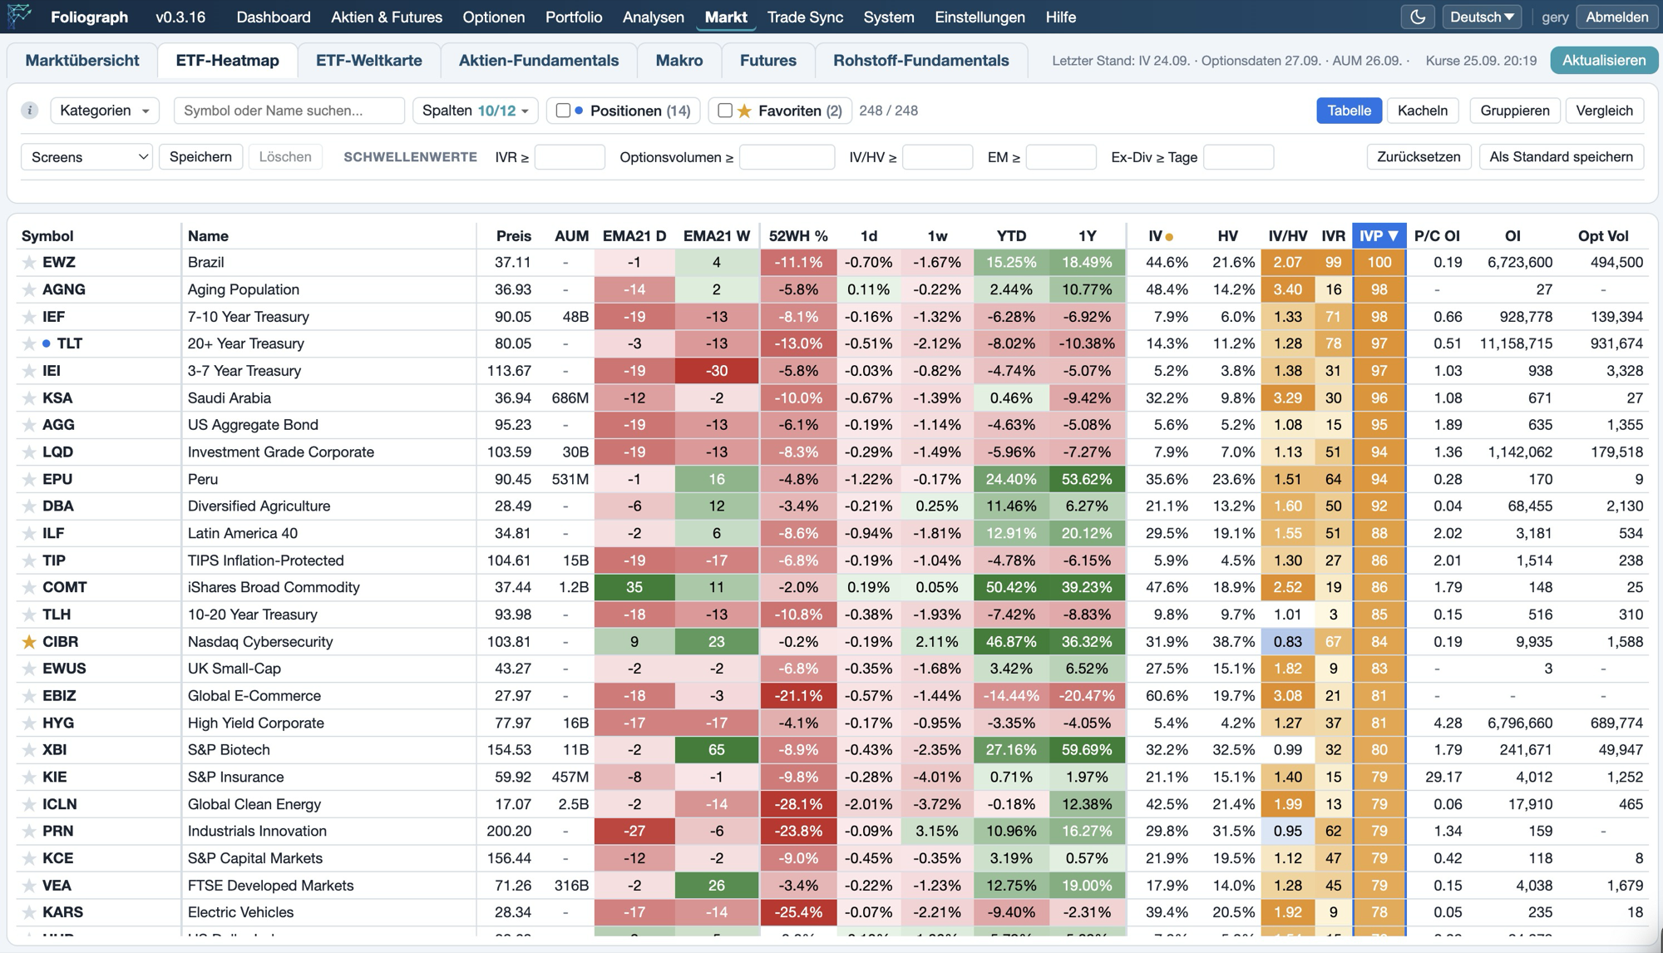
Task: Favorite the AGNG row star
Action: point(29,289)
